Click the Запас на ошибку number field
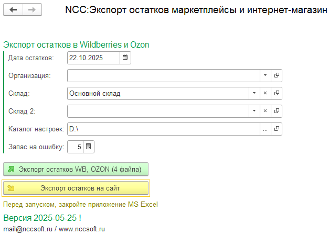329x235 pixels. pos(75,147)
